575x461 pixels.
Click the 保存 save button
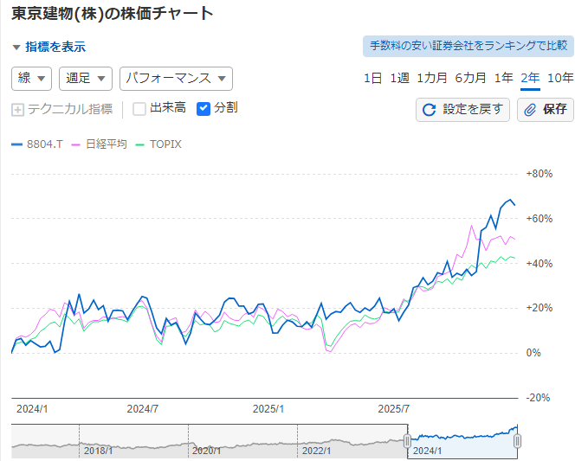[546, 110]
